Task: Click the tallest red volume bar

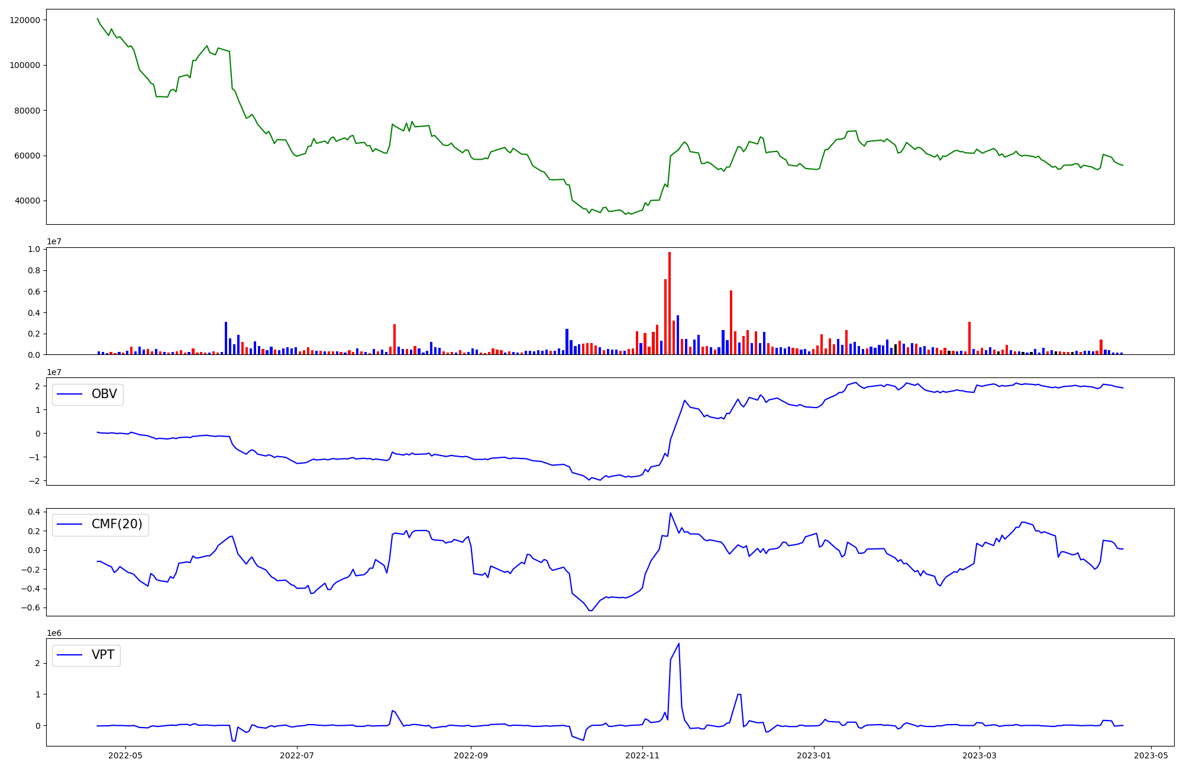Action: click(670, 303)
